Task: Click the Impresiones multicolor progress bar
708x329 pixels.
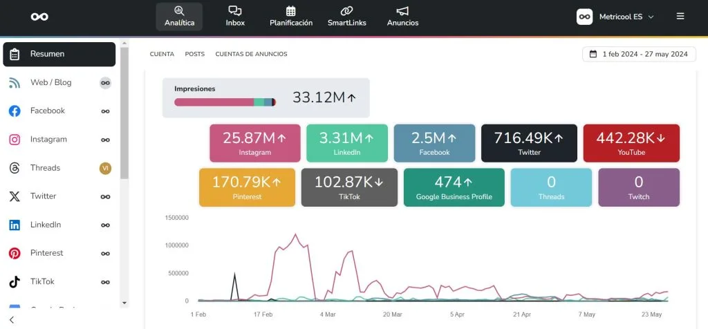Action: coord(225,102)
